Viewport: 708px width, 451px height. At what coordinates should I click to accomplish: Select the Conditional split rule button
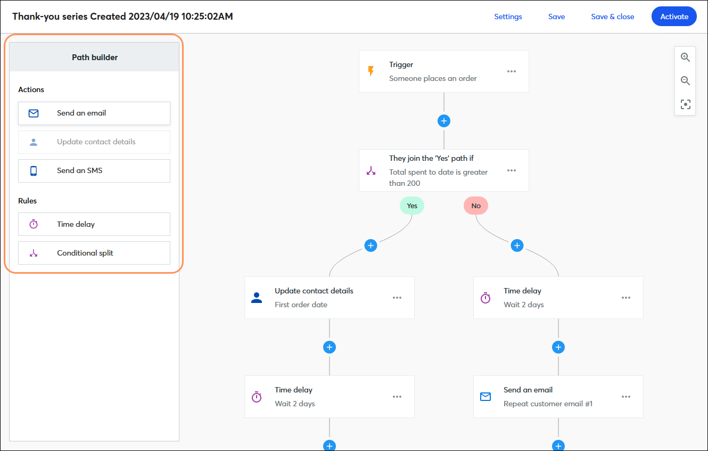[94, 253]
